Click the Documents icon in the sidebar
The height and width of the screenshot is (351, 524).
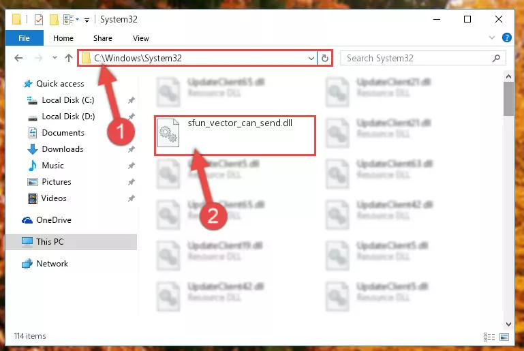33,133
